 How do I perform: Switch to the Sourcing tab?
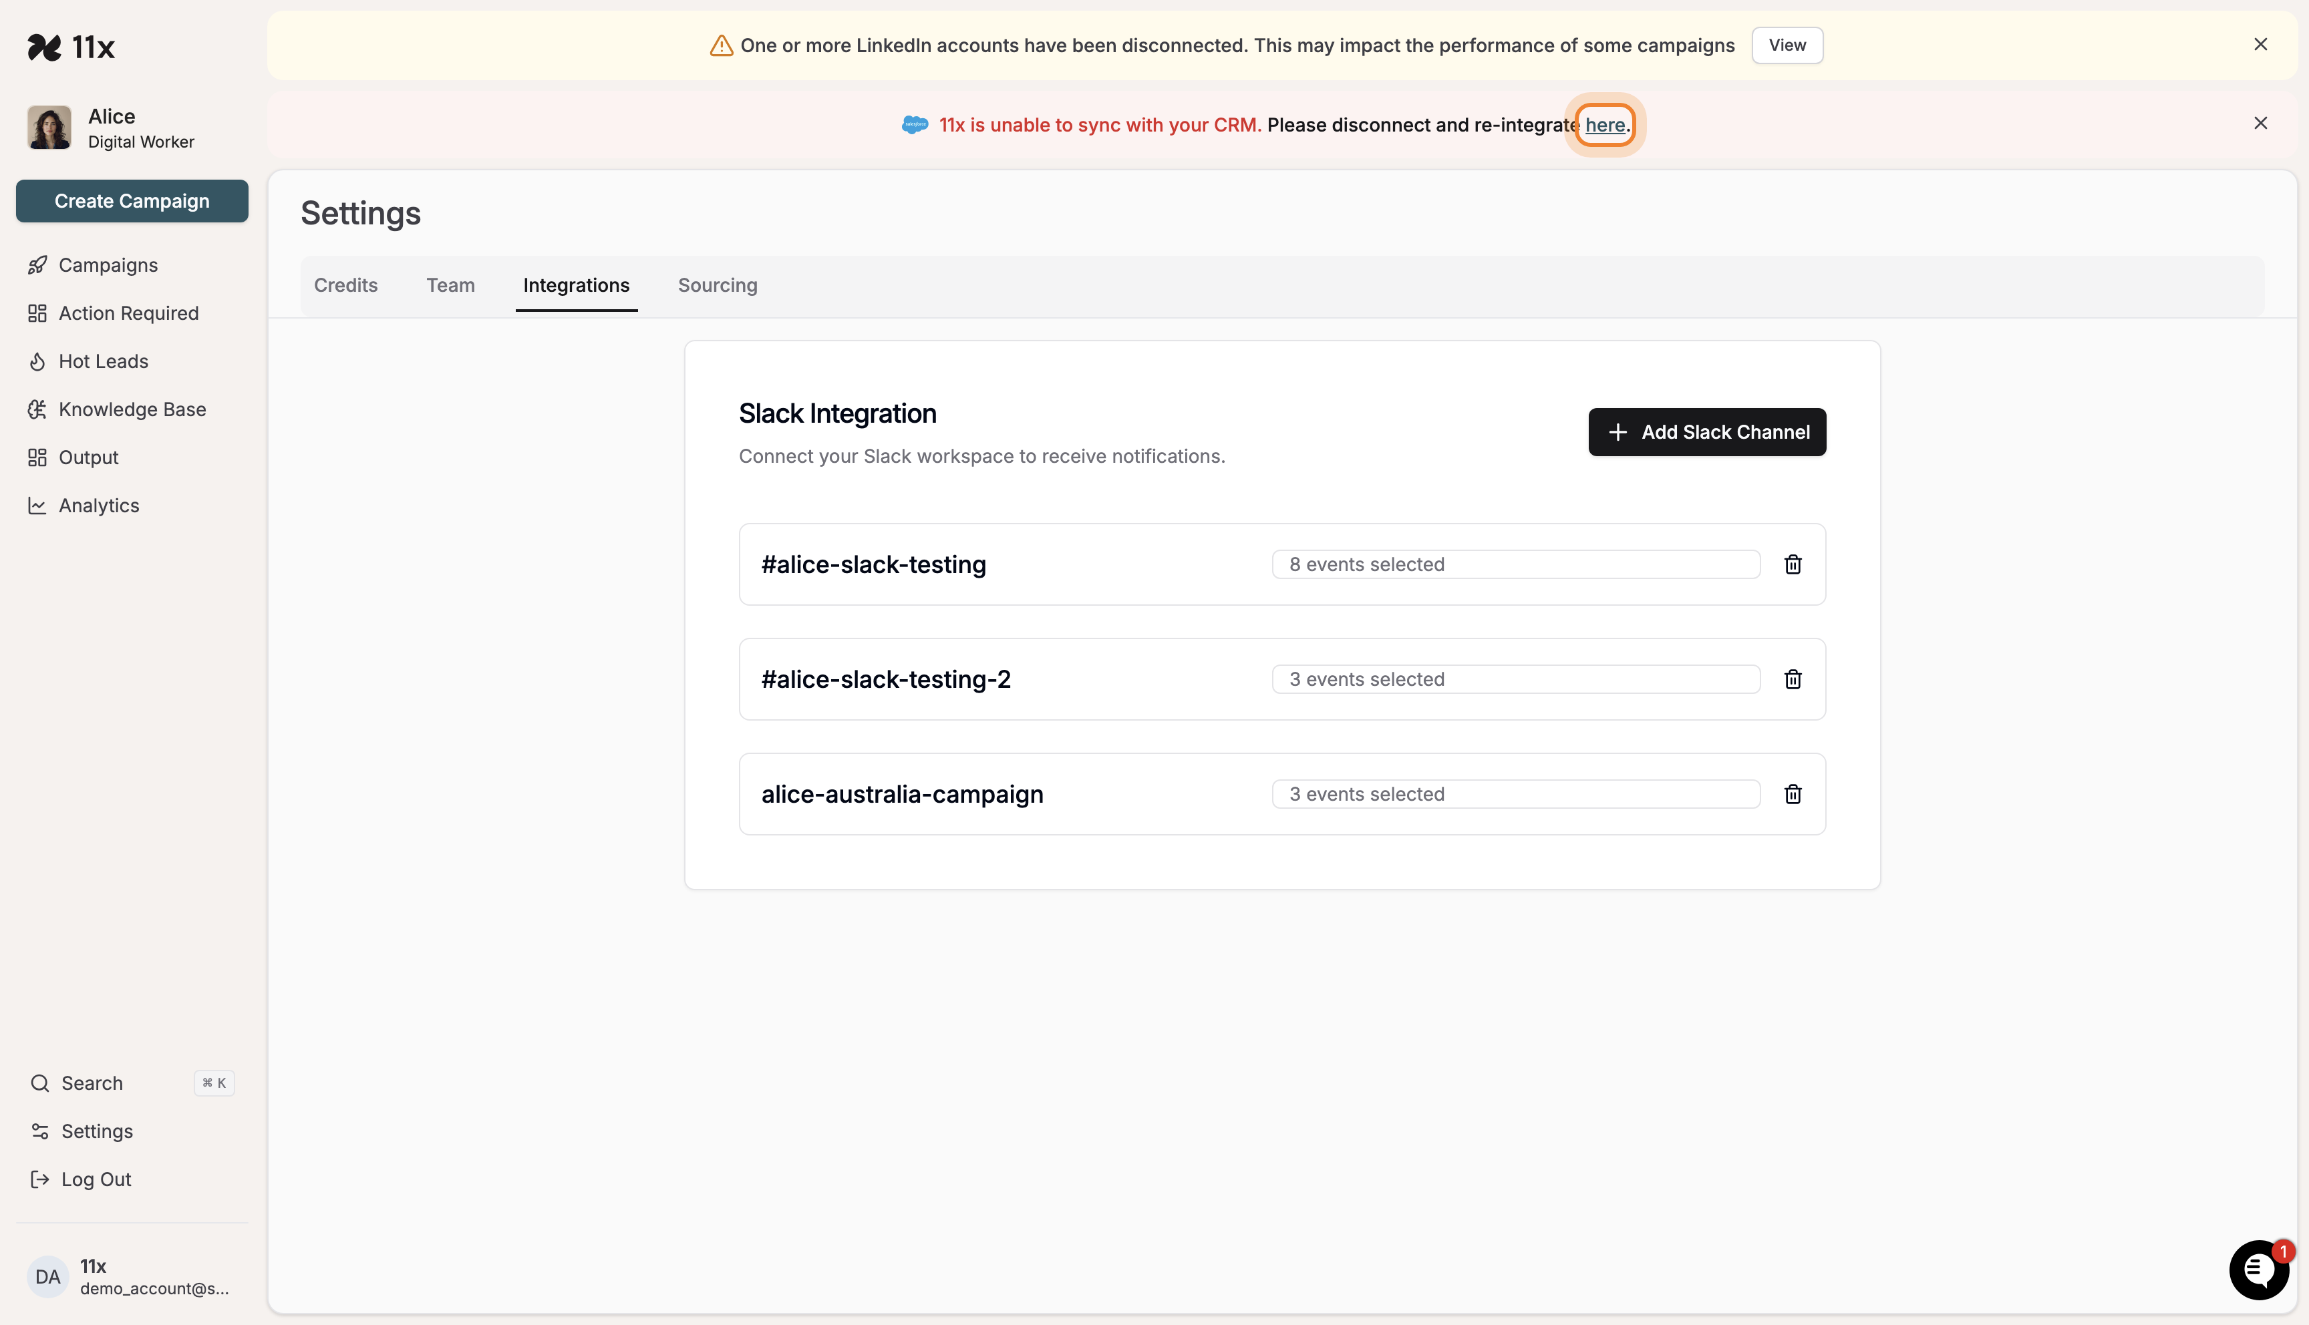717,285
